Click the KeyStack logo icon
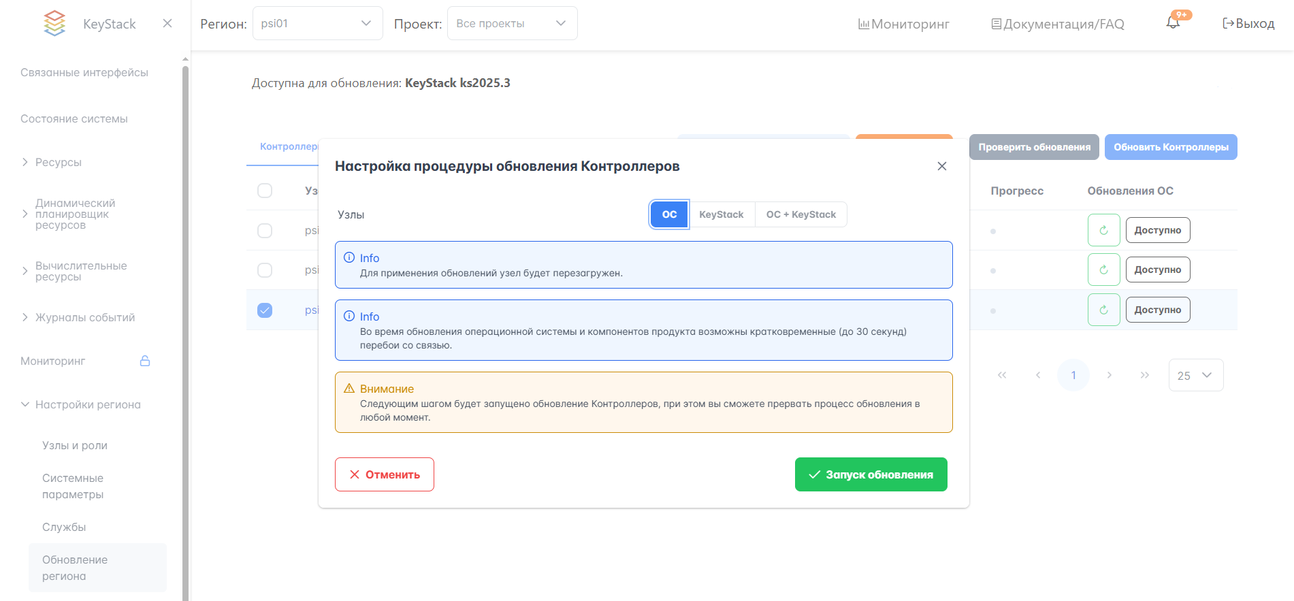 (54, 23)
